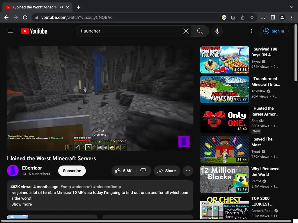This screenshot has width=298, height=223.
Task: Dislike this video
Action: coord(143,171)
